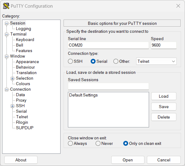
Task: Select the Serial connection type
Action: (93, 61)
